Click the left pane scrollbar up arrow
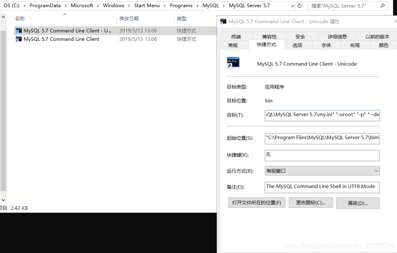This screenshot has height=253, width=397. coord(3,17)
